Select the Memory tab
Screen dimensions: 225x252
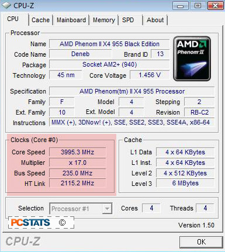(104, 20)
